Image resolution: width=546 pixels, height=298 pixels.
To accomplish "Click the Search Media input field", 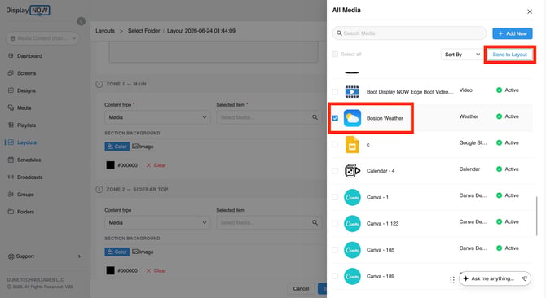I will pyautogui.click(x=409, y=33).
